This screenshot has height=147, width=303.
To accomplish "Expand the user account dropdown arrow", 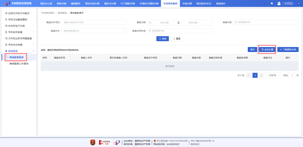I will tap(298, 4).
